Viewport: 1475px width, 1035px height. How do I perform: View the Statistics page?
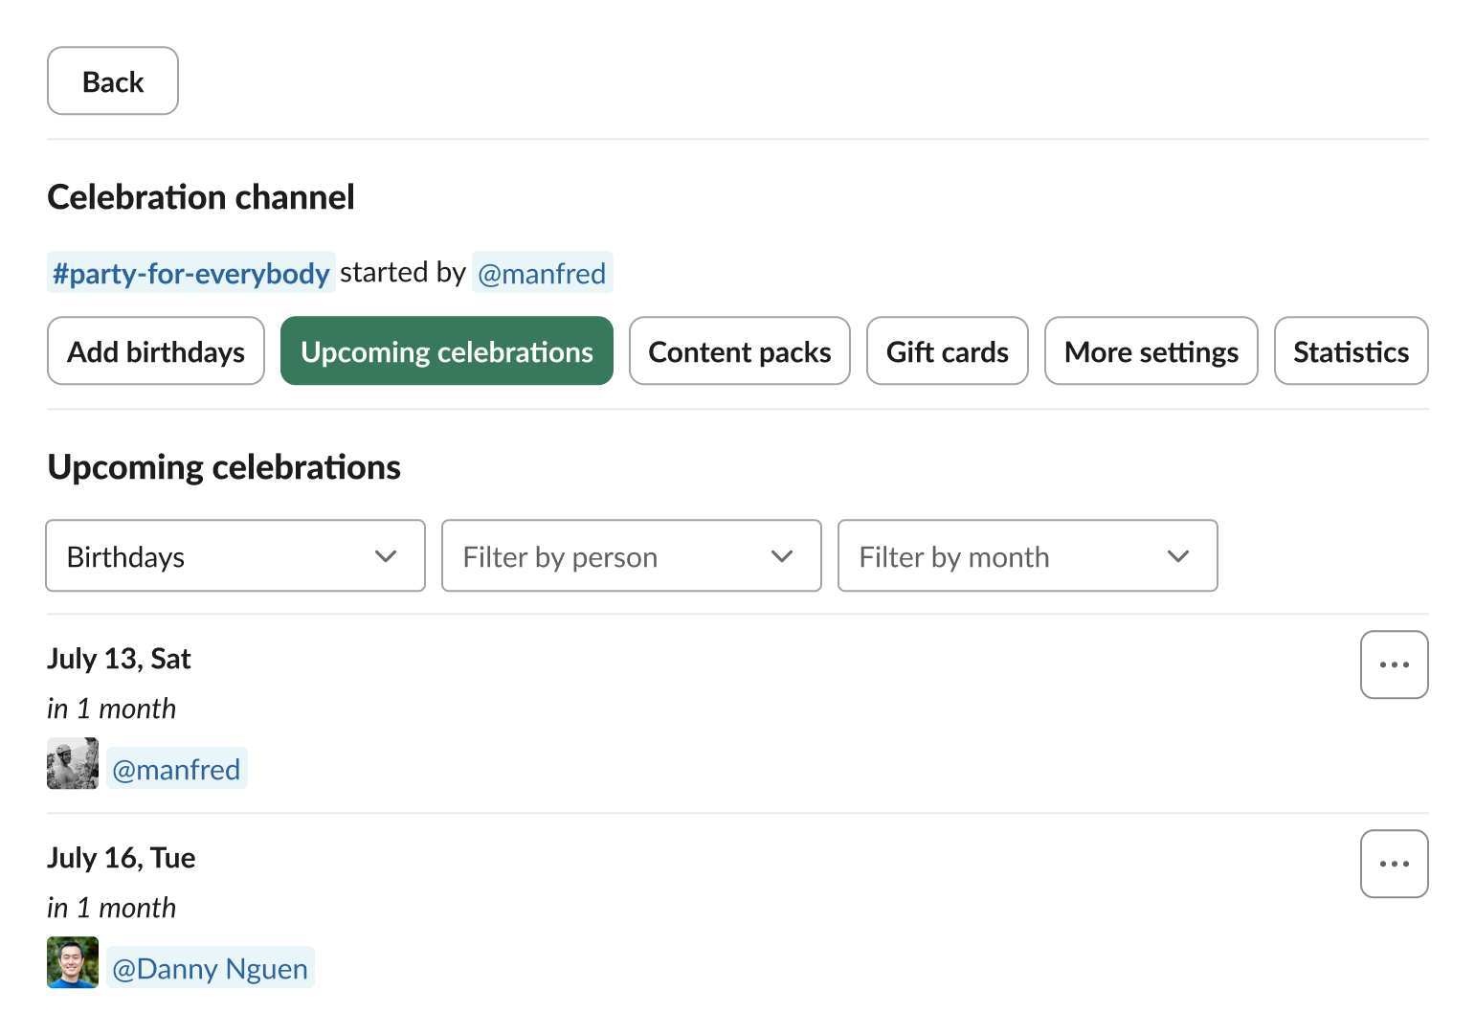[1351, 350]
